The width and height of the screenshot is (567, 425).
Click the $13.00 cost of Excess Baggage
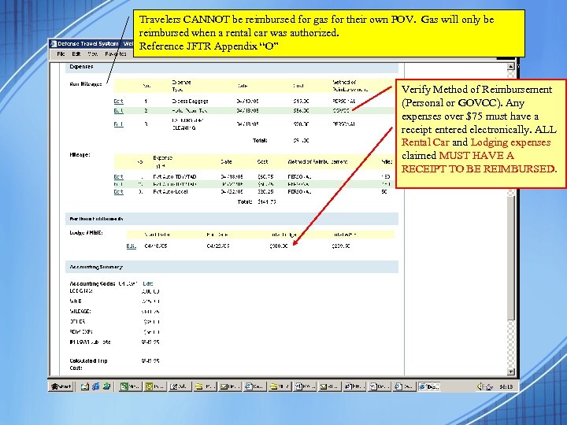point(301,102)
